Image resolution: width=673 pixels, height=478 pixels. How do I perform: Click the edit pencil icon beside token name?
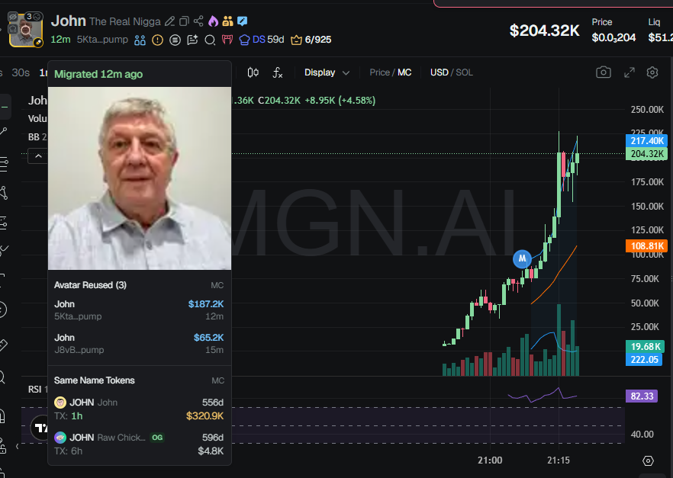pyautogui.click(x=170, y=21)
